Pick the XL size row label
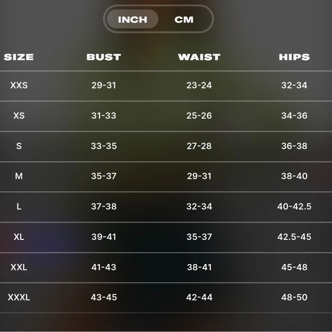The width and height of the screenshot is (332, 332). [x=19, y=237]
